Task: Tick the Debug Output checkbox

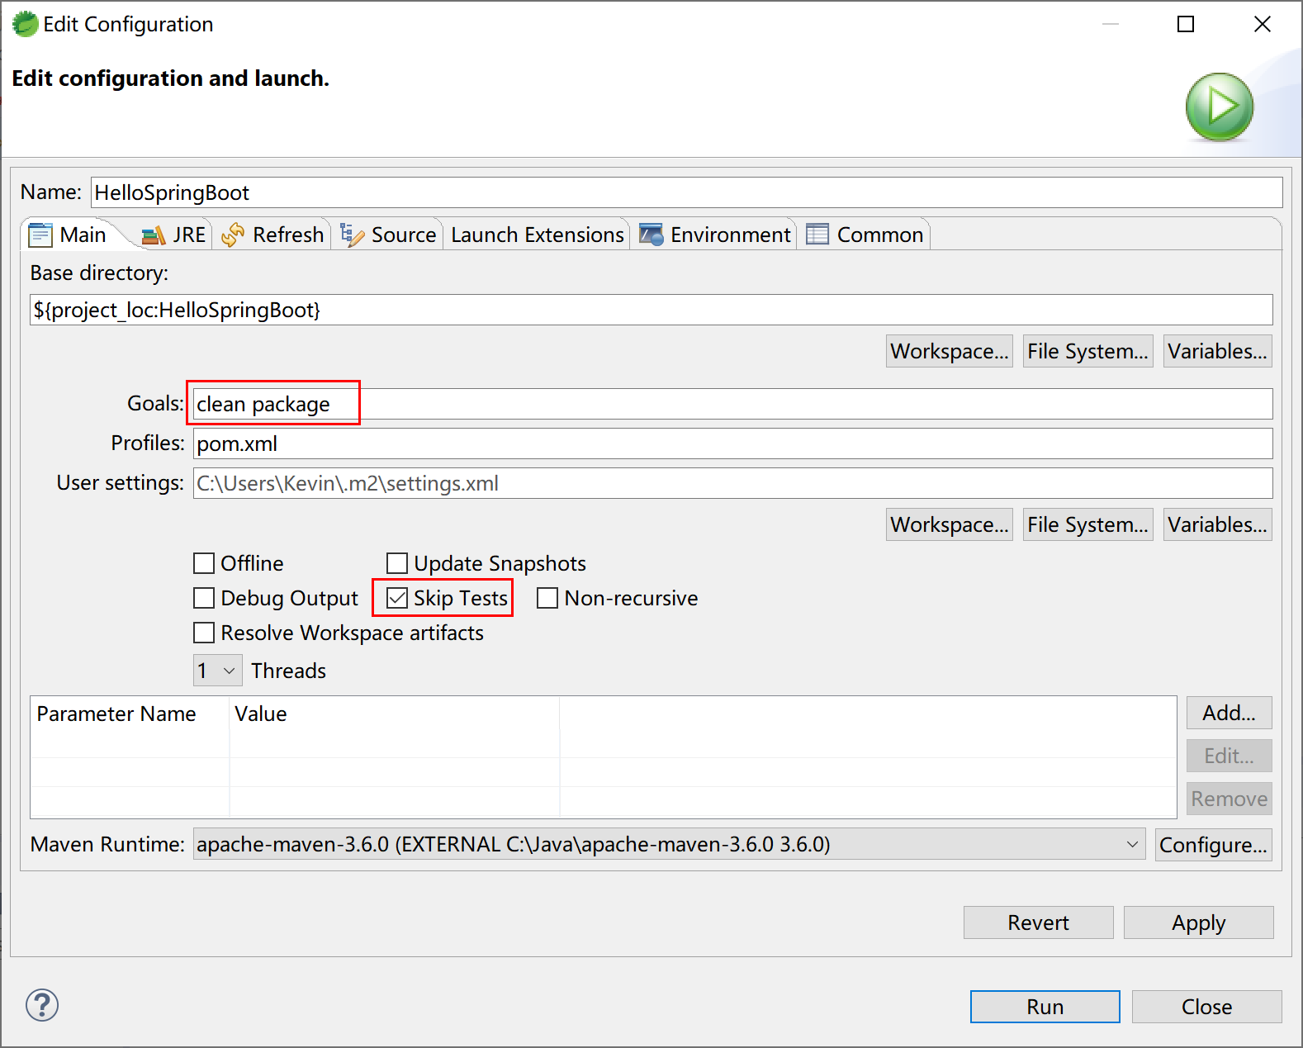Action: click(x=204, y=598)
